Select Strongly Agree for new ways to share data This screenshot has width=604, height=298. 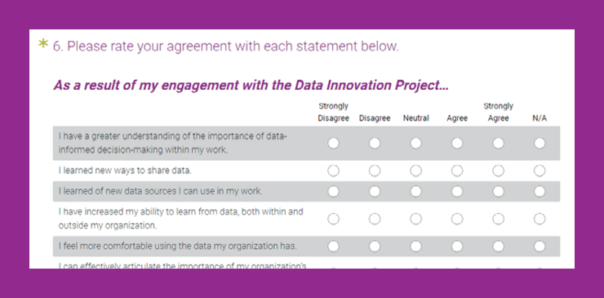pyautogui.click(x=498, y=171)
